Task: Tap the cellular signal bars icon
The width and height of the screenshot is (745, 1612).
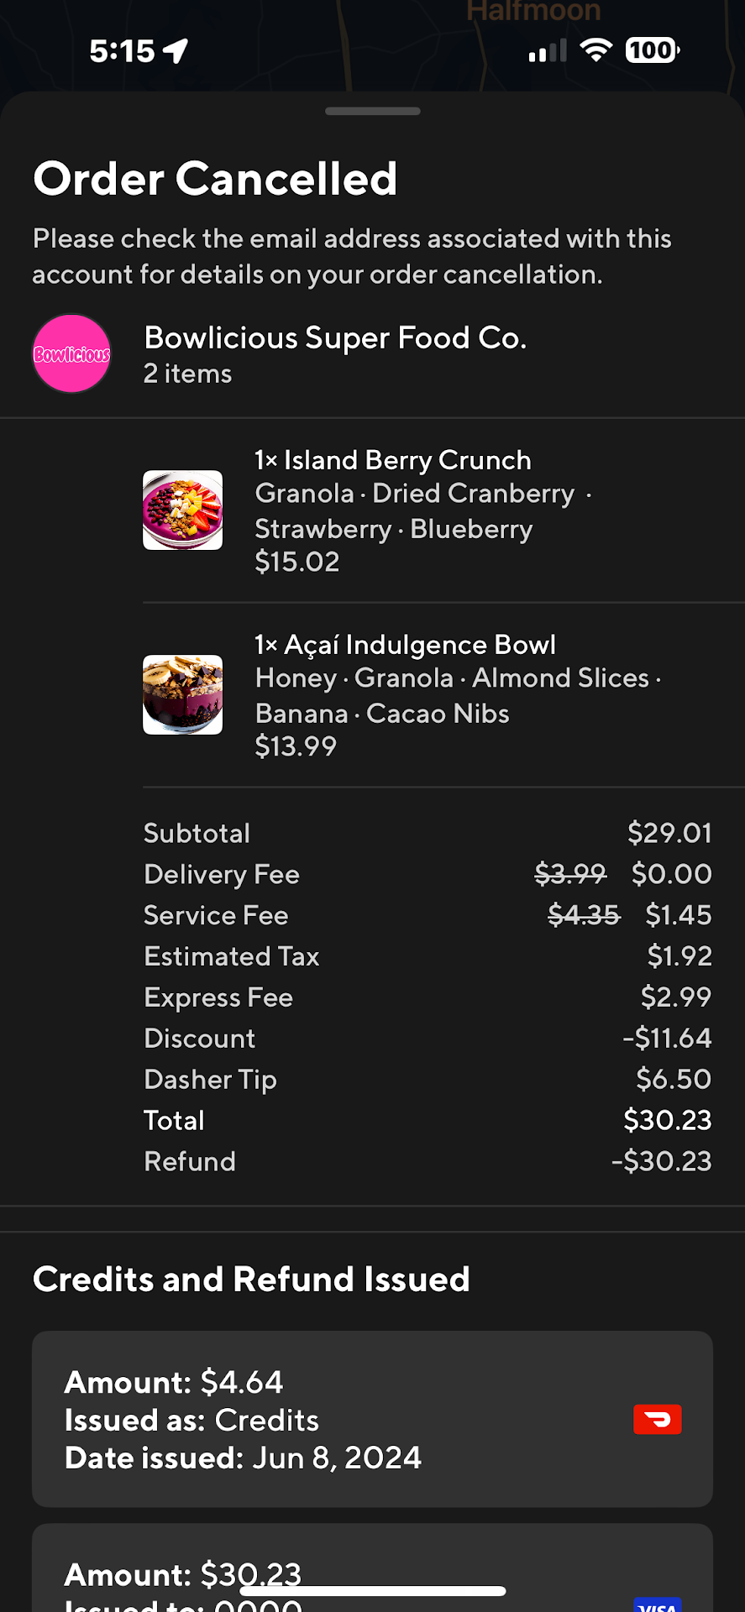Action: (x=548, y=52)
